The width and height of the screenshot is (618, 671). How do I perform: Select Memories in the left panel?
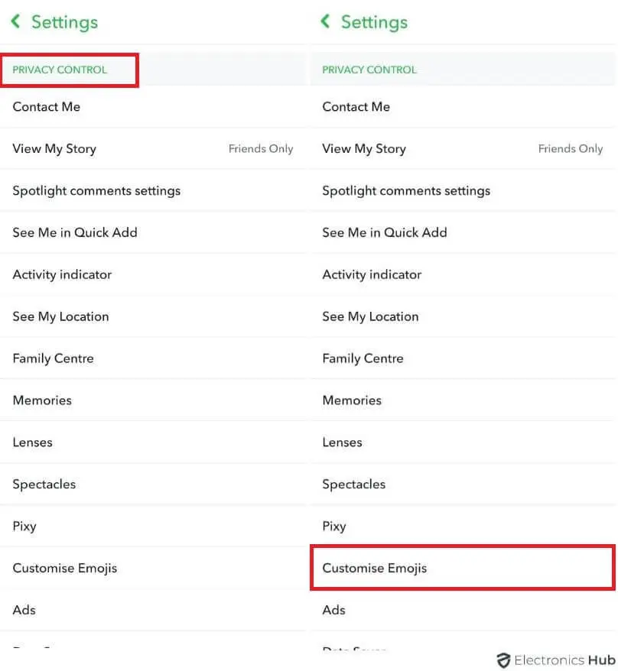(153, 400)
